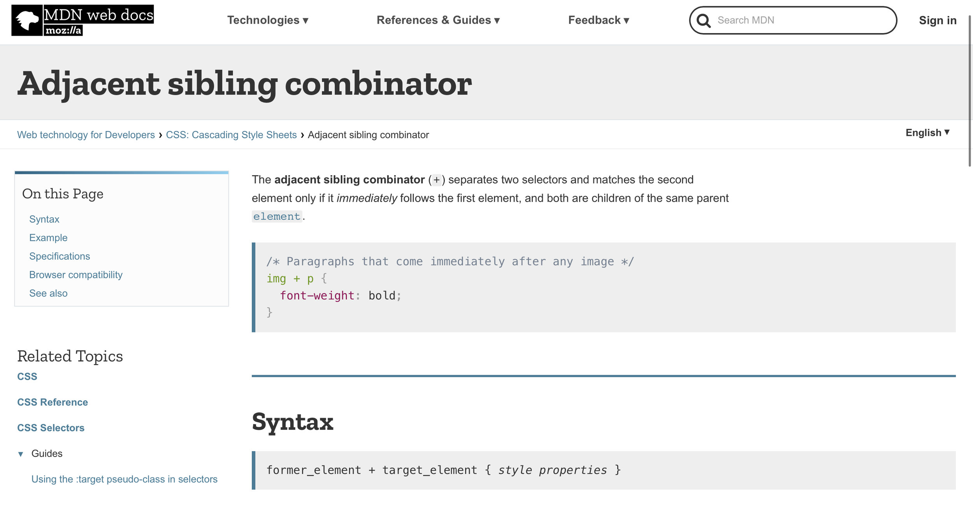Viewport: 973px width, 506px height.
Task: Open the CSS Selectors related topic
Action: point(51,428)
